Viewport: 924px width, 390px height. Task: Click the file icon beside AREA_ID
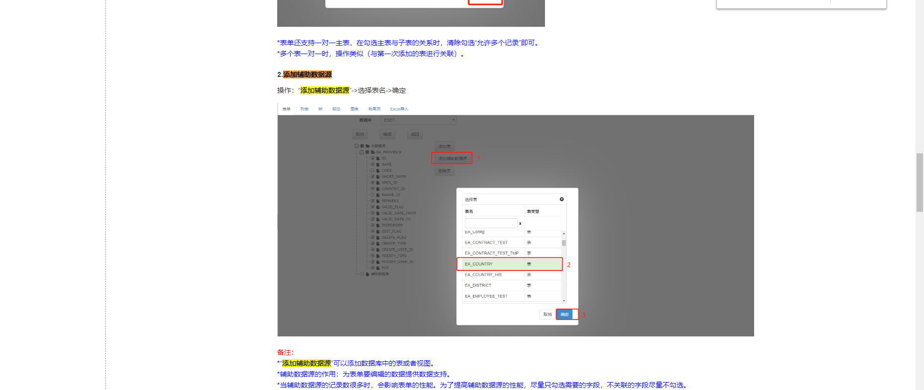tap(378, 183)
